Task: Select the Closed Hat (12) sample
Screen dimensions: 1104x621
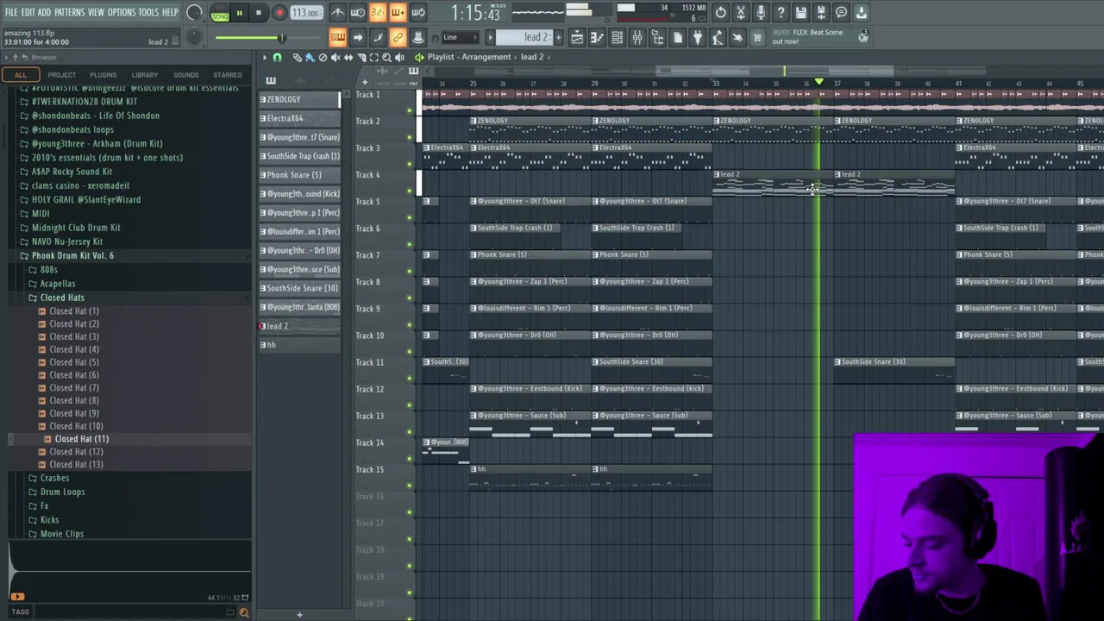Action: coord(76,452)
